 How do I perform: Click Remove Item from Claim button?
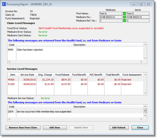coord(23,128)
